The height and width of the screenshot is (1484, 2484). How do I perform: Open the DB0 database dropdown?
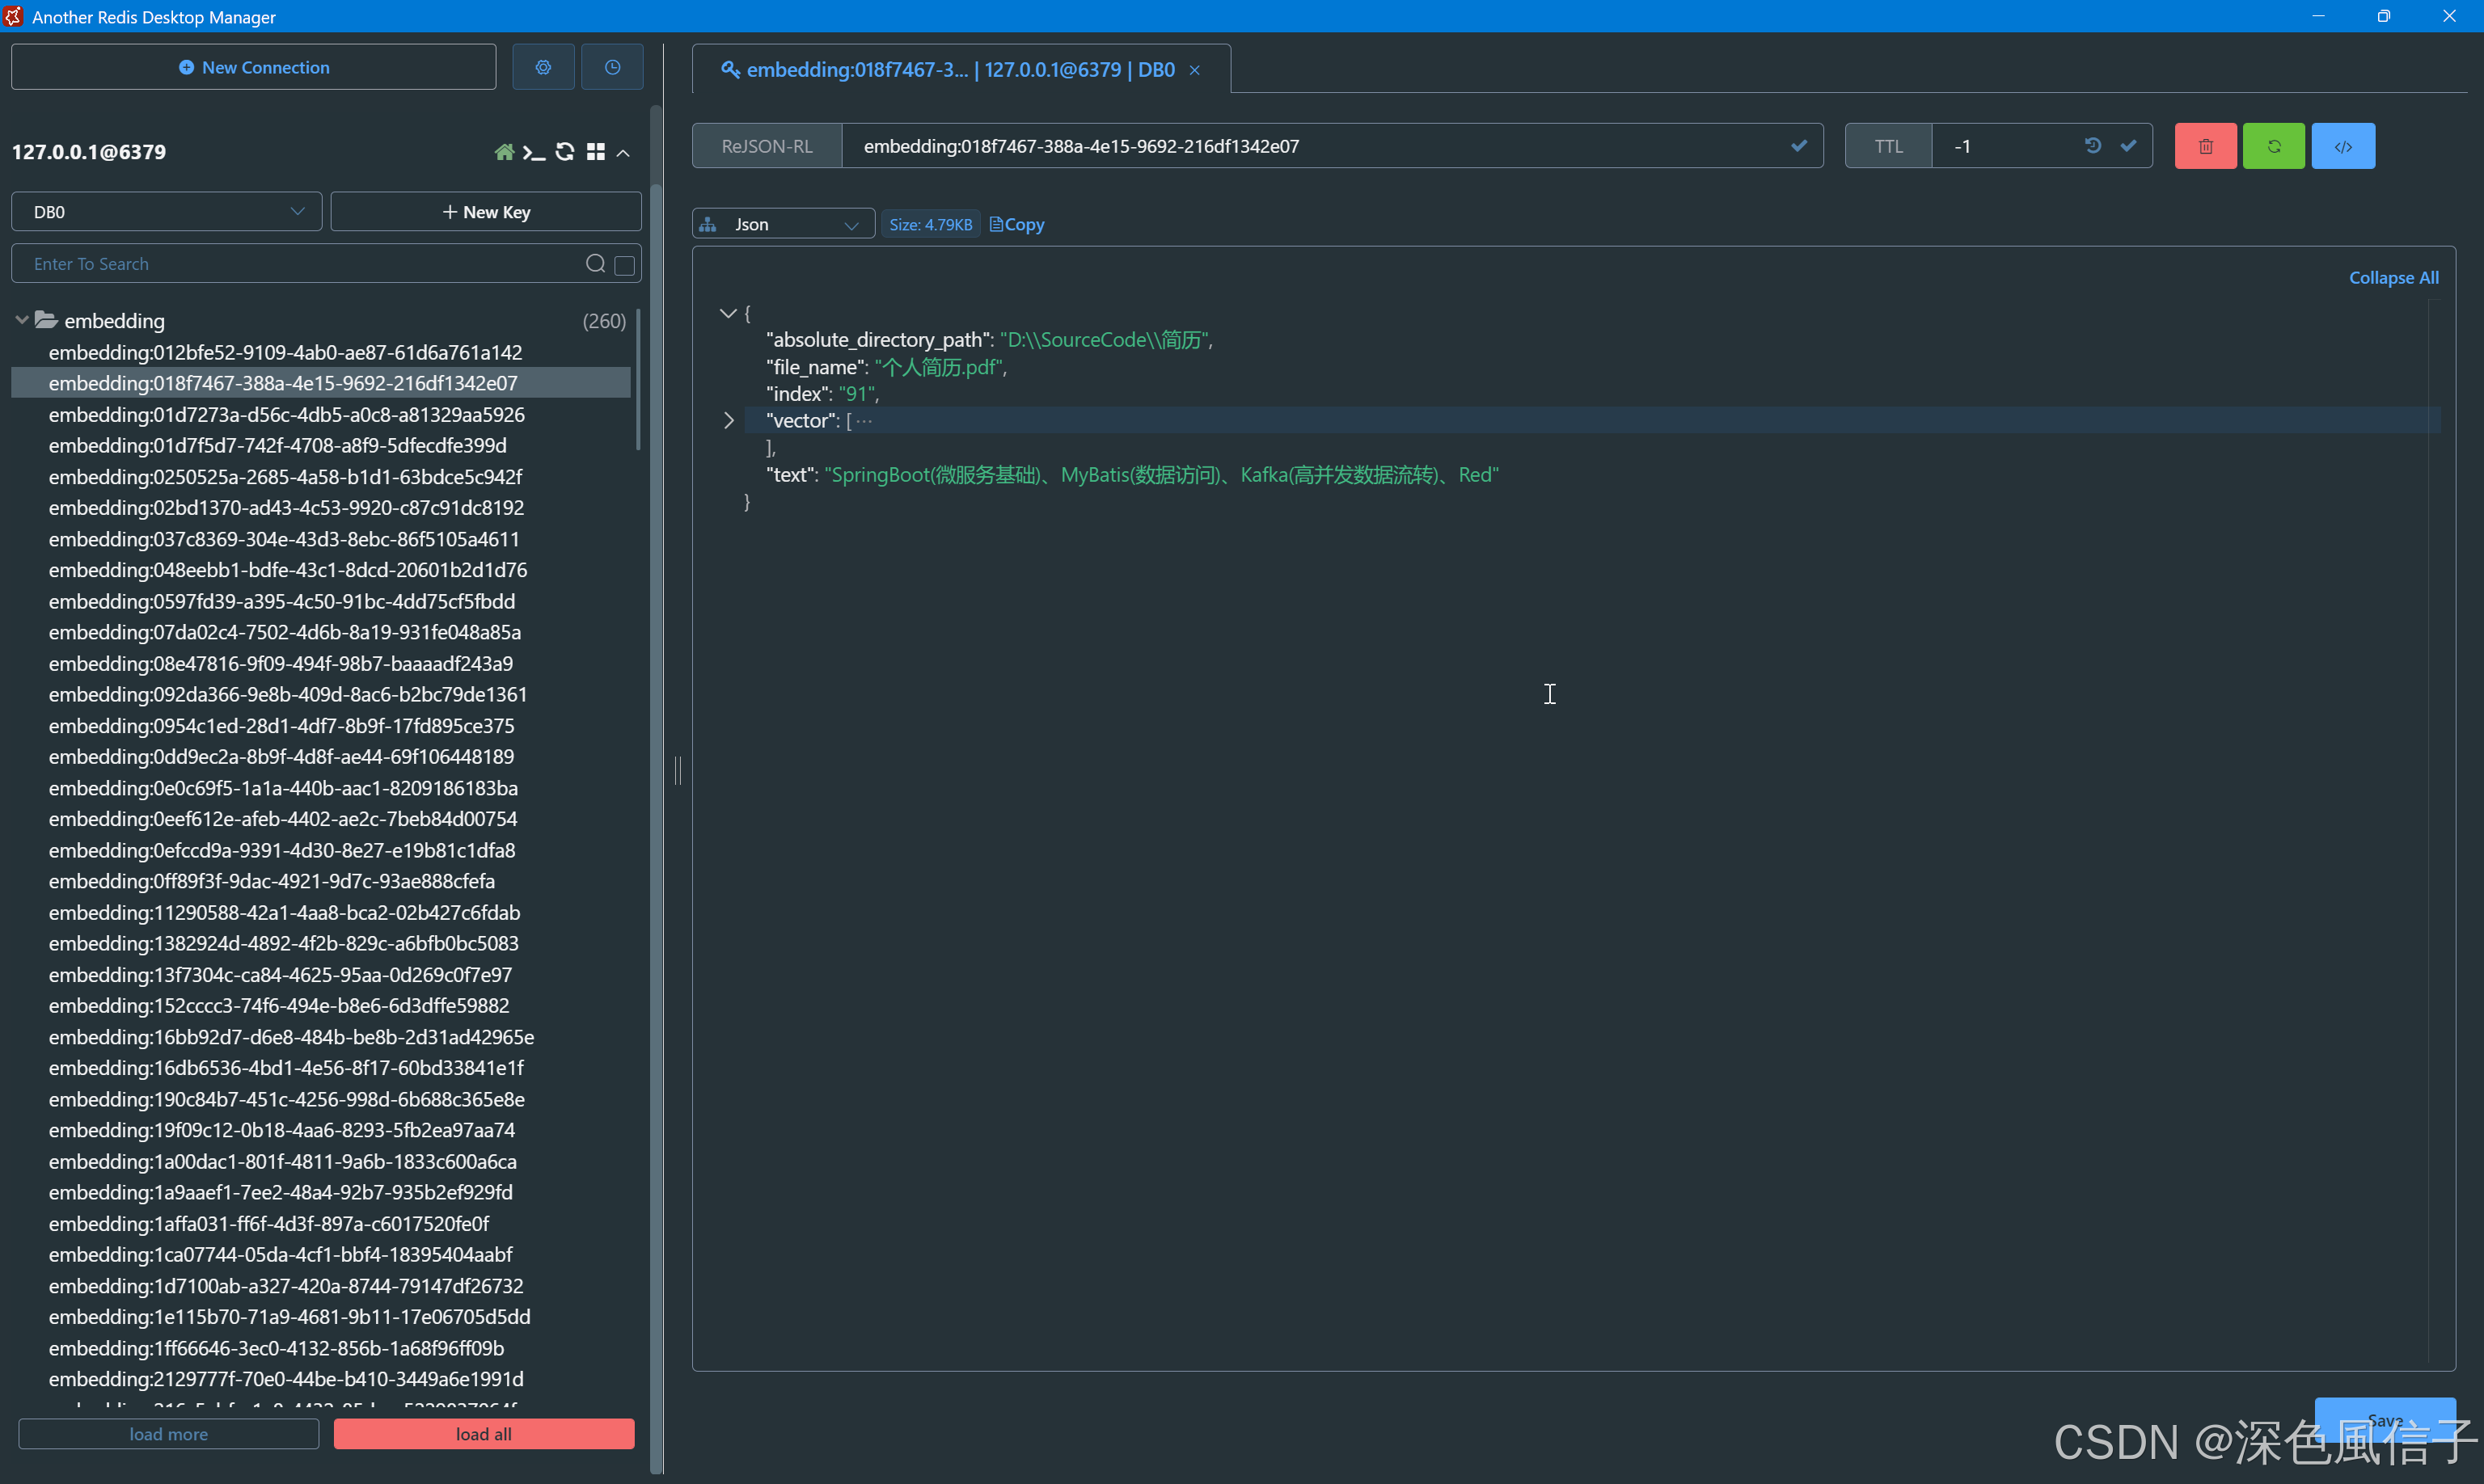coord(166,212)
